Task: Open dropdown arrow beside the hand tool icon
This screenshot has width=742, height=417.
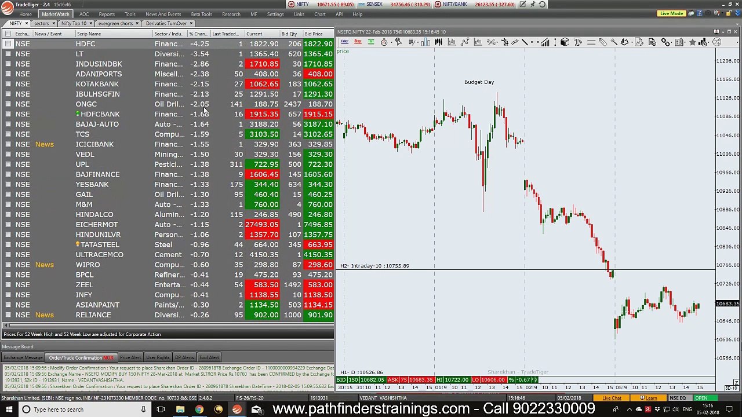Action: tap(632, 42)
